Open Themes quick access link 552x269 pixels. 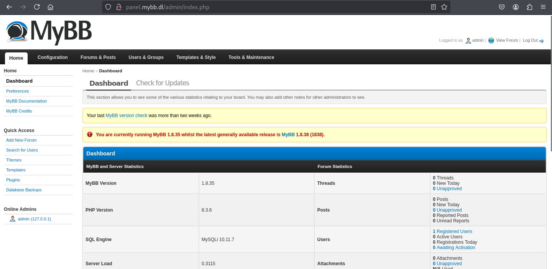[x=14, y=160]
